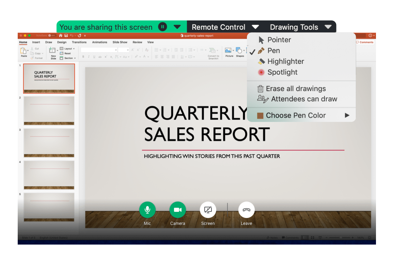
Task: Insert a Picture from the ribbon
Action: (x=229, y=52)
